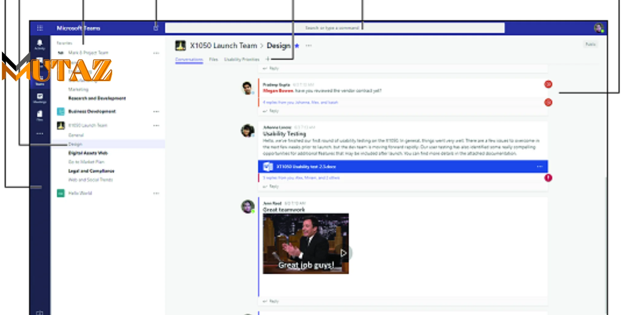
Task: Open the avatar of the Great teamwork poster
Action: [247, 206]
